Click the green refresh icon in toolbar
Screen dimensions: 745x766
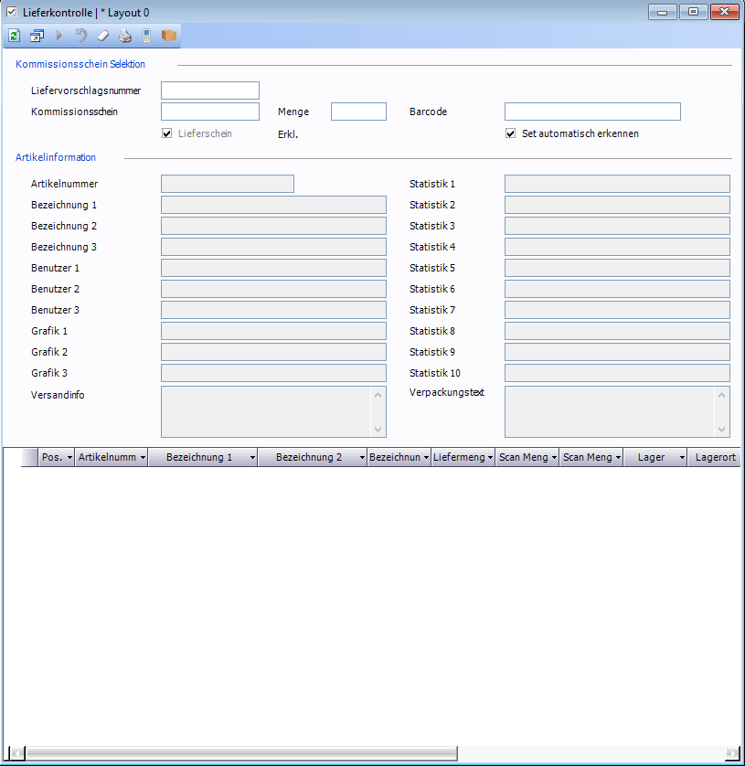point(14,36)
